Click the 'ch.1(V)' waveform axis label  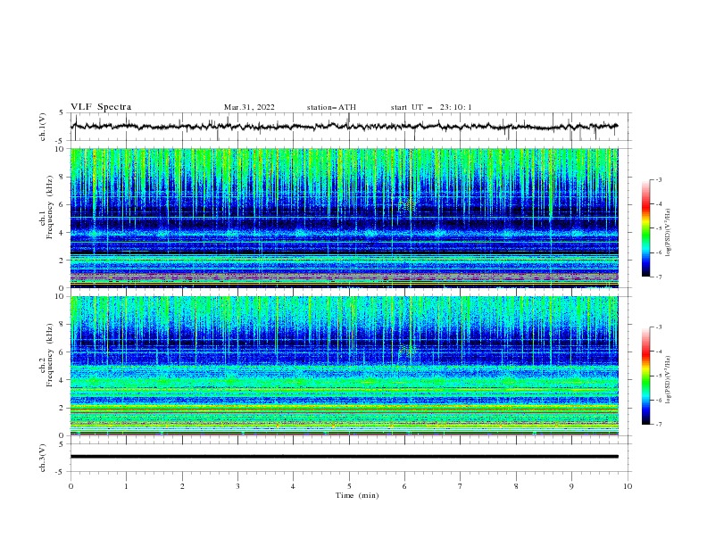[43, 127]
